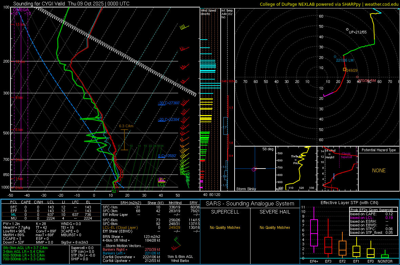Click the '6 km' height marker
400x265 pixels.
coord(19,130)
